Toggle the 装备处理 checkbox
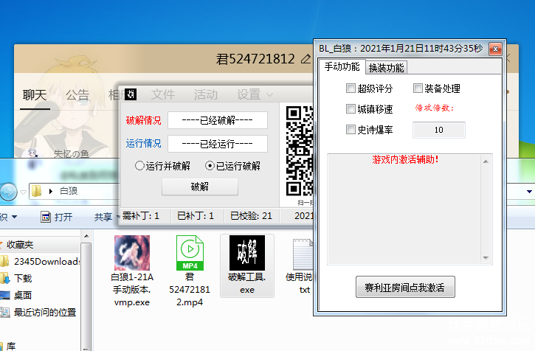Viewport: 535px width, 351px height. pos(418,88)
